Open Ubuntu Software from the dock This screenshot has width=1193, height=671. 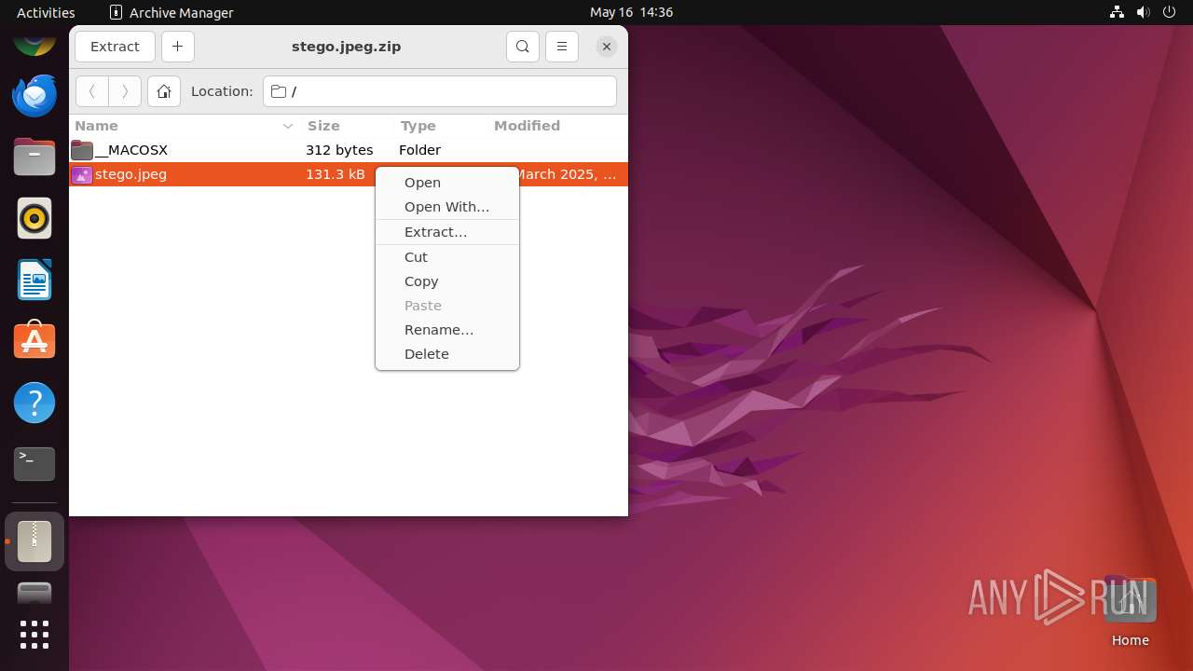pyautogui.click(x=34, y=341)
